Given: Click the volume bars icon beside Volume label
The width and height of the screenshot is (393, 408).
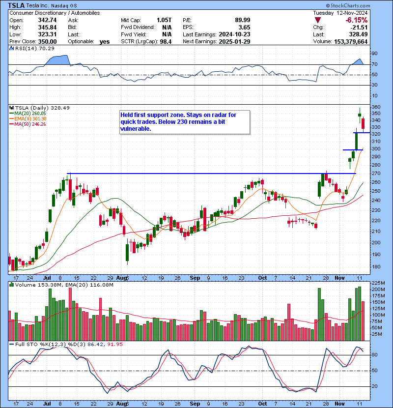Looking at the screenshot, I should (x=11, y=285).
